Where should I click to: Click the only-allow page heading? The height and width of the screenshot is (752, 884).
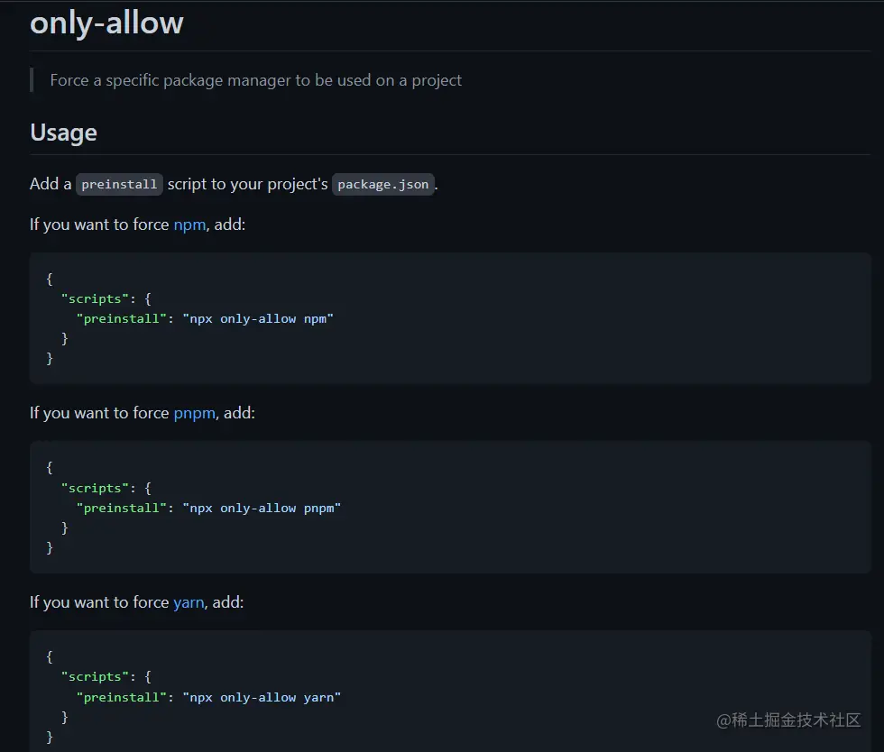tap(106, 23)
